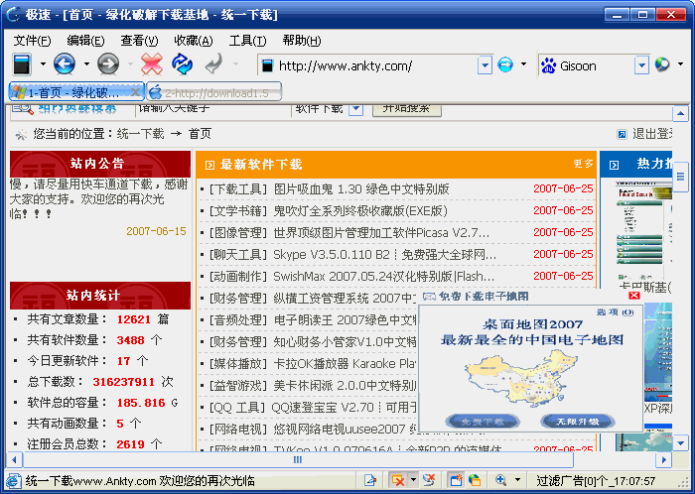Screen dimensions: 695x494
Task: Click the blue Go icon beside address bar
Action: [x=505, y=65]
